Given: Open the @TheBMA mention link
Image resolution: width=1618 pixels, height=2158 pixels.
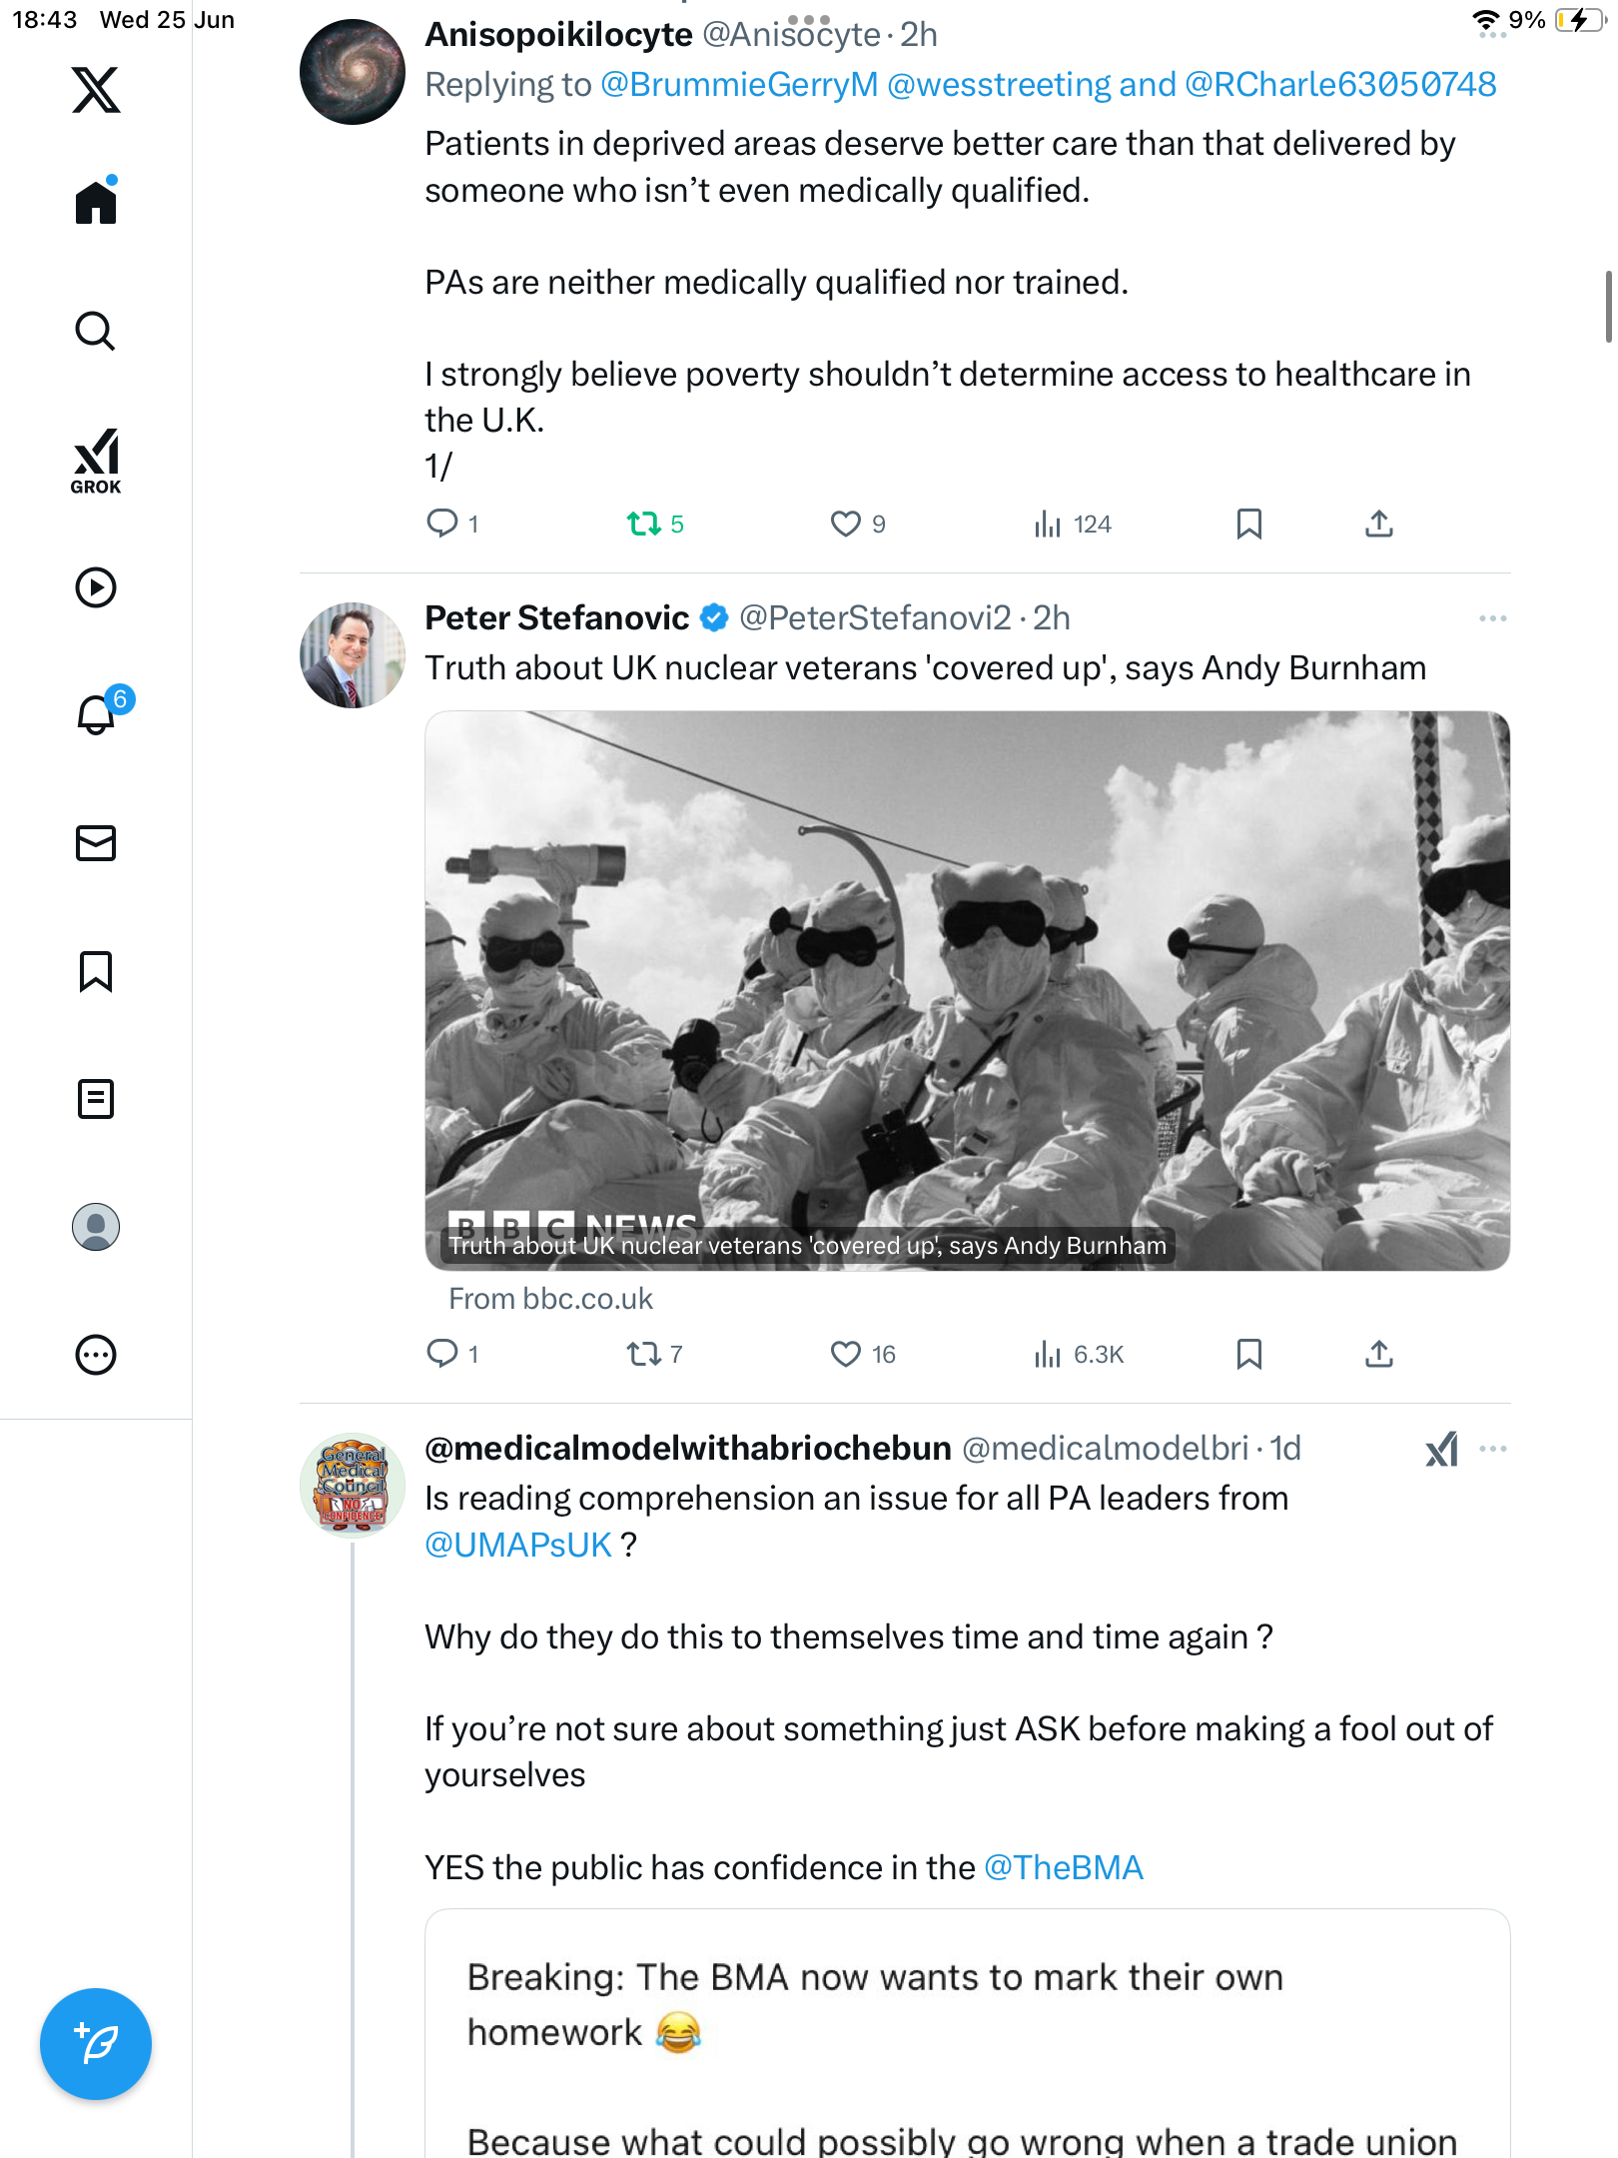Looking at the screenshot, I should coord(1064,1867).
